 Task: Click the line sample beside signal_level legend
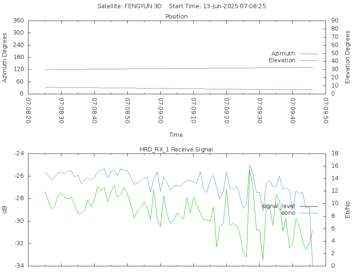(x=309, y=206)
